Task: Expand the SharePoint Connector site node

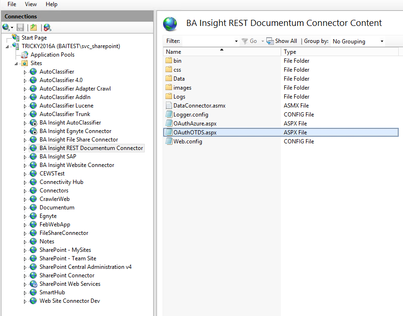Action: (x=25, y=275)
